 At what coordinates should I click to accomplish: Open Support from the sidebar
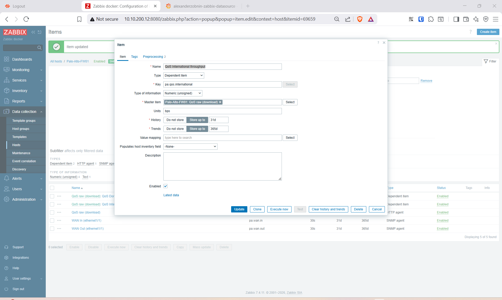pyautogui.click(x=18, y=247)
